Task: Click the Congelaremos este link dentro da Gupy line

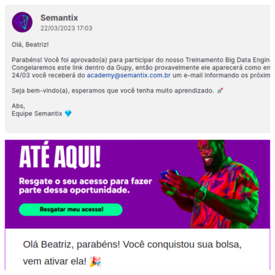Action: coord(141,68)
